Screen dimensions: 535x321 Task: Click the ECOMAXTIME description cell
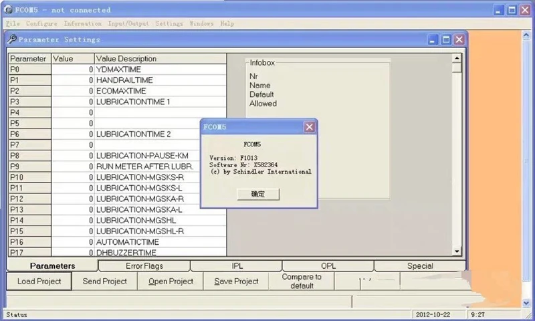(160, 91)
